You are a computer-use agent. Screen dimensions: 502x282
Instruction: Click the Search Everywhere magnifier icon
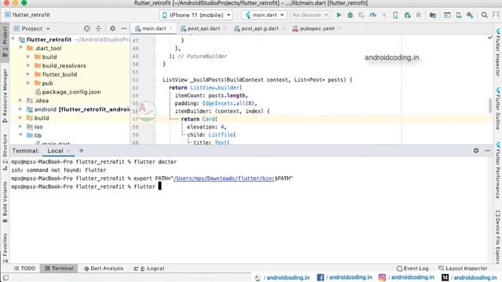[485, 15]
